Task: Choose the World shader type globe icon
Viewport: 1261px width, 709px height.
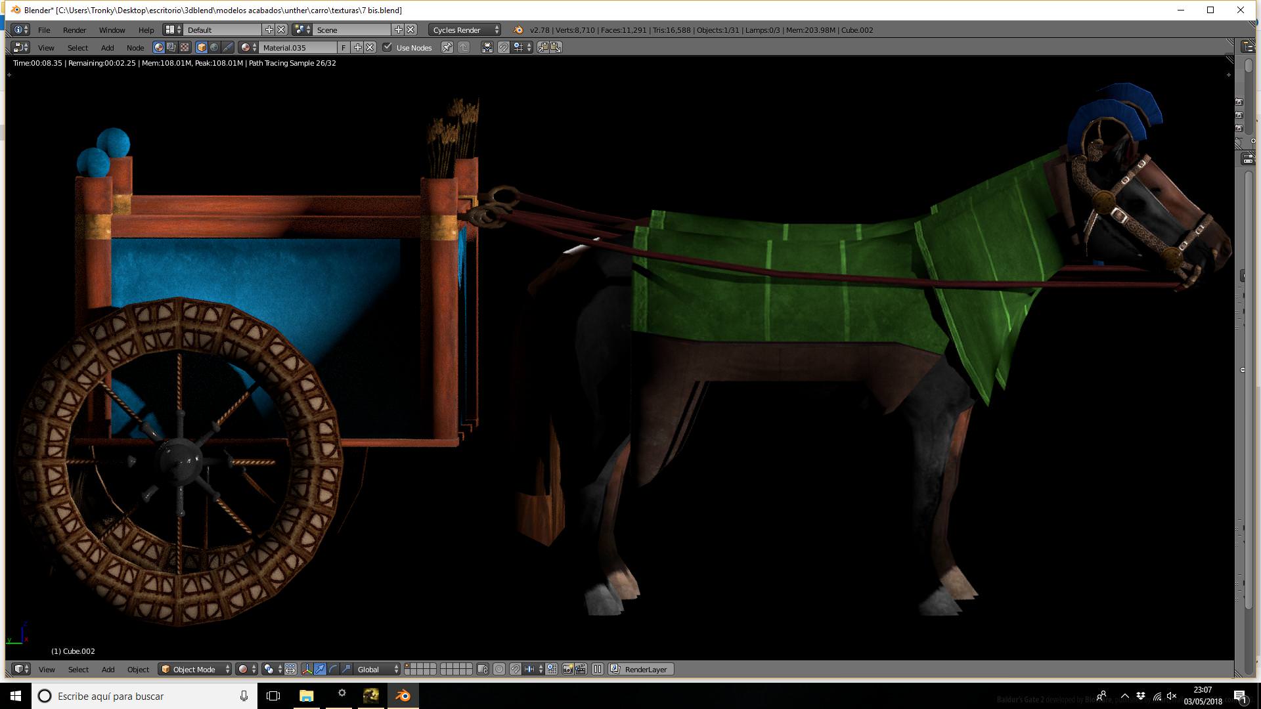Action: point(215,47)
